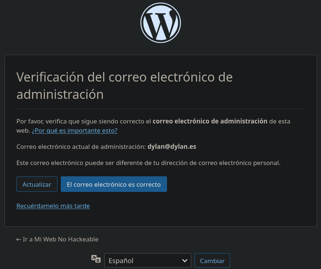The image size is (321, 269).
Task: Click the Actualizar button
Action: tap(37, 184)
